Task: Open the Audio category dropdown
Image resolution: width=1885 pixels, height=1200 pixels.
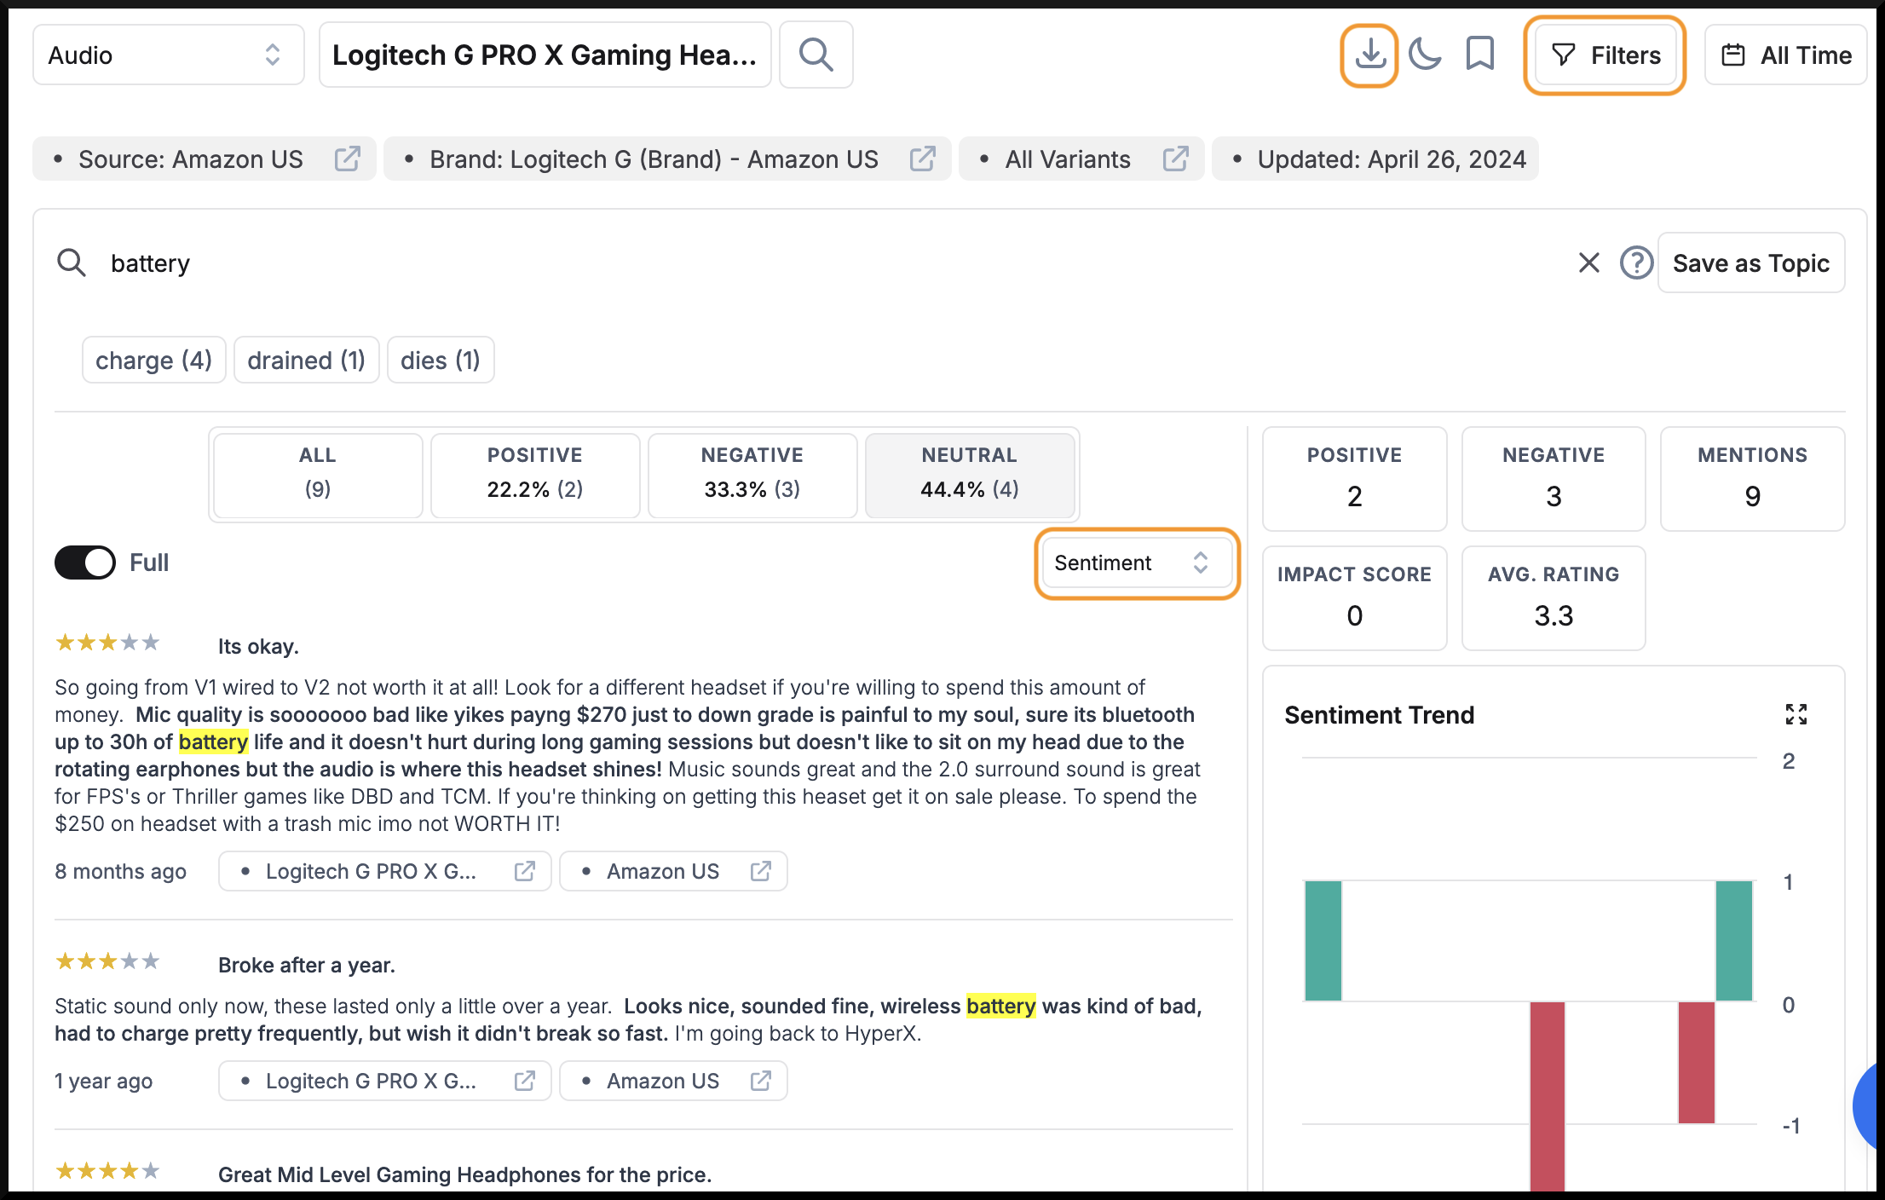Action: 168,55
